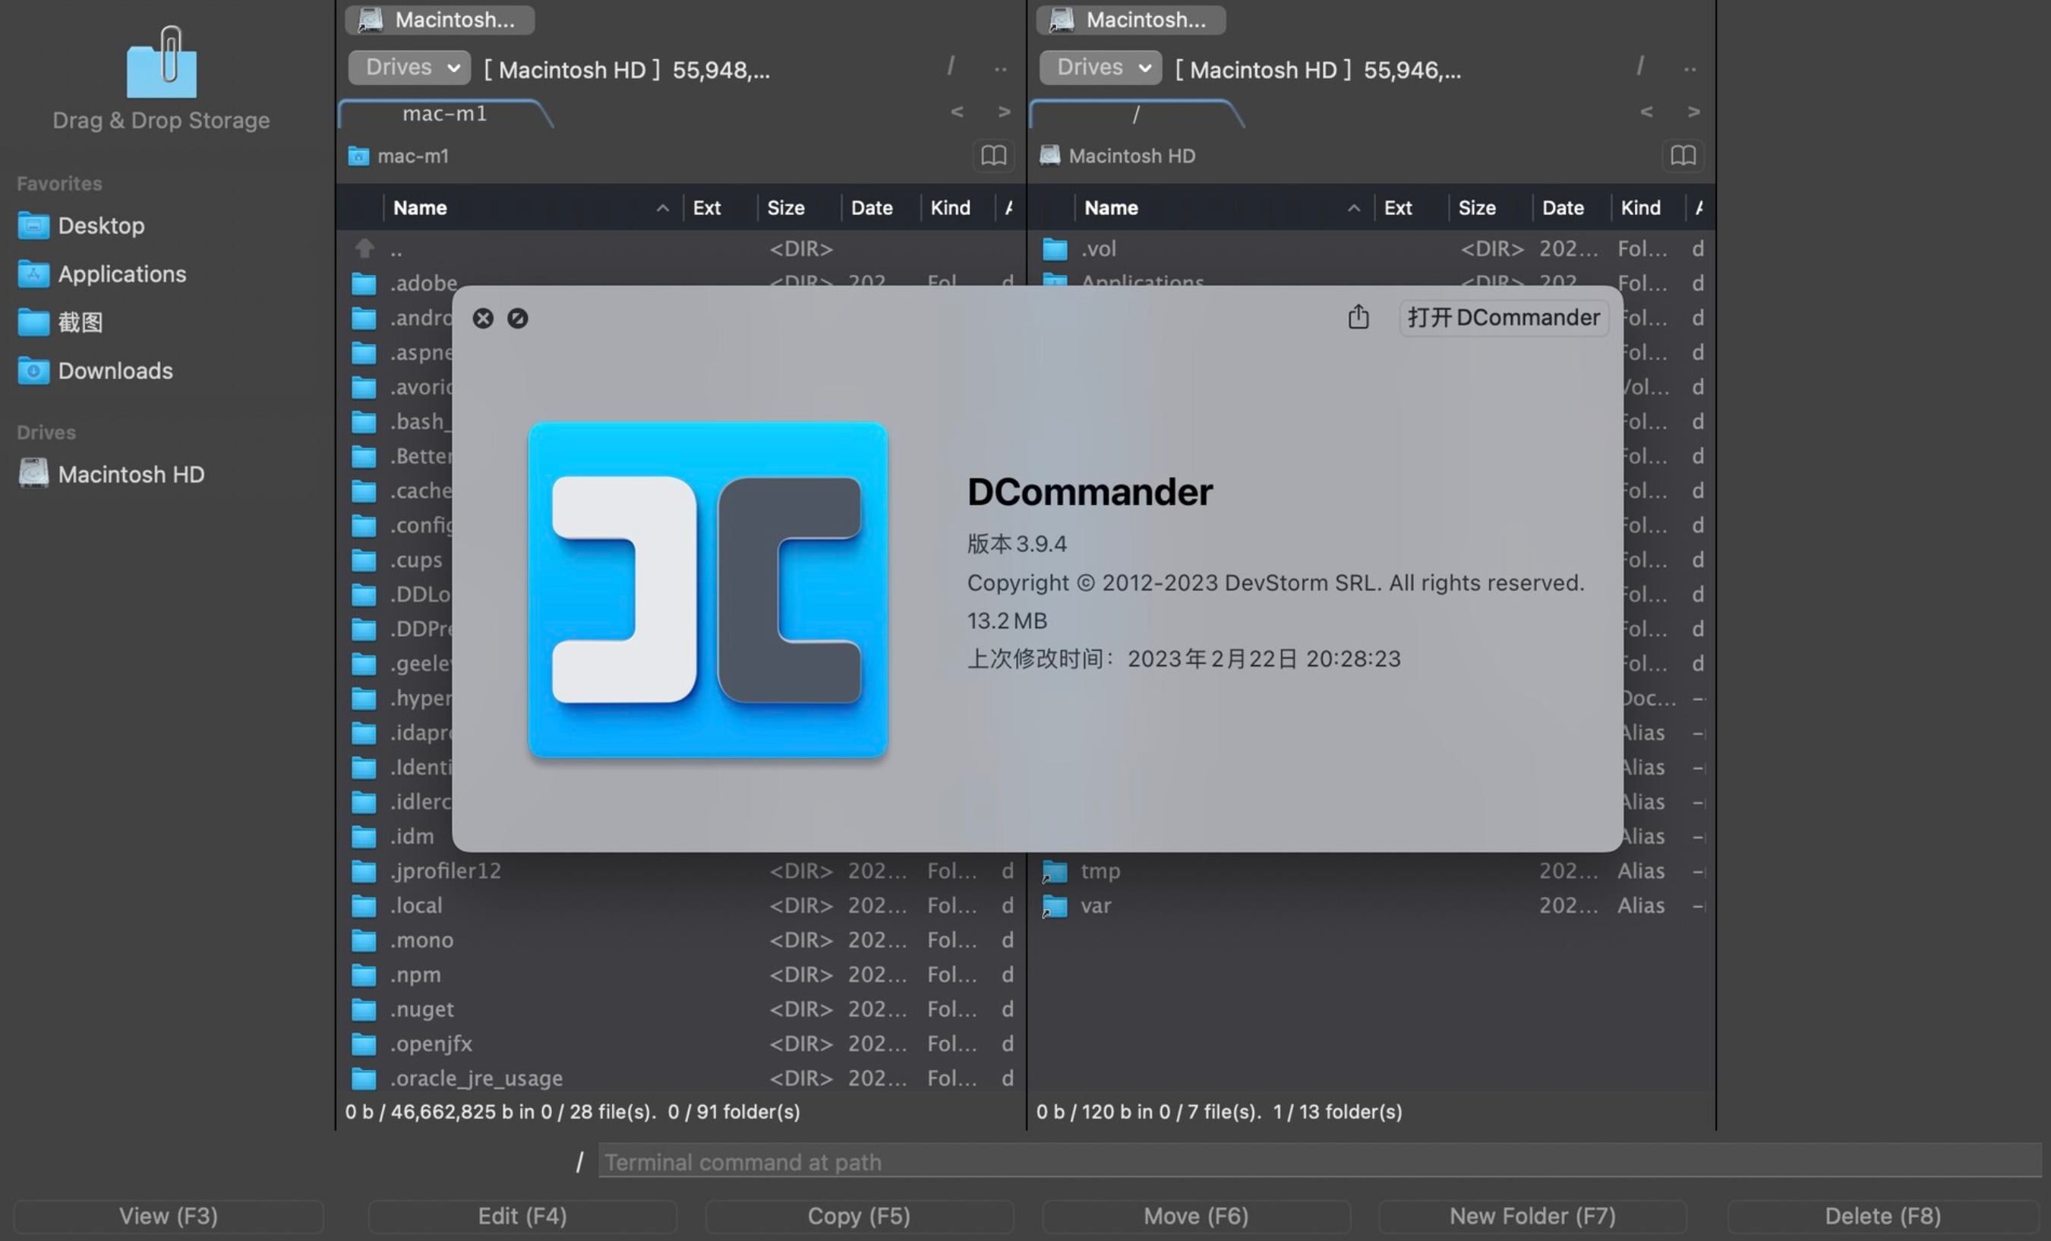Click Copy (F5) button
The width and height of the screenshot is (2051, 1241).
859,1217
